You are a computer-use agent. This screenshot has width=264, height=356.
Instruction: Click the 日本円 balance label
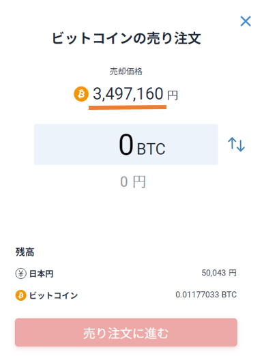(42, 273)
